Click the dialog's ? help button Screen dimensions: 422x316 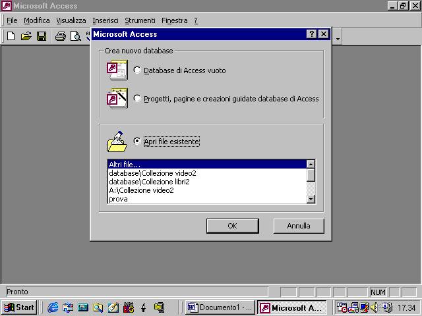[x=311, y=34]
